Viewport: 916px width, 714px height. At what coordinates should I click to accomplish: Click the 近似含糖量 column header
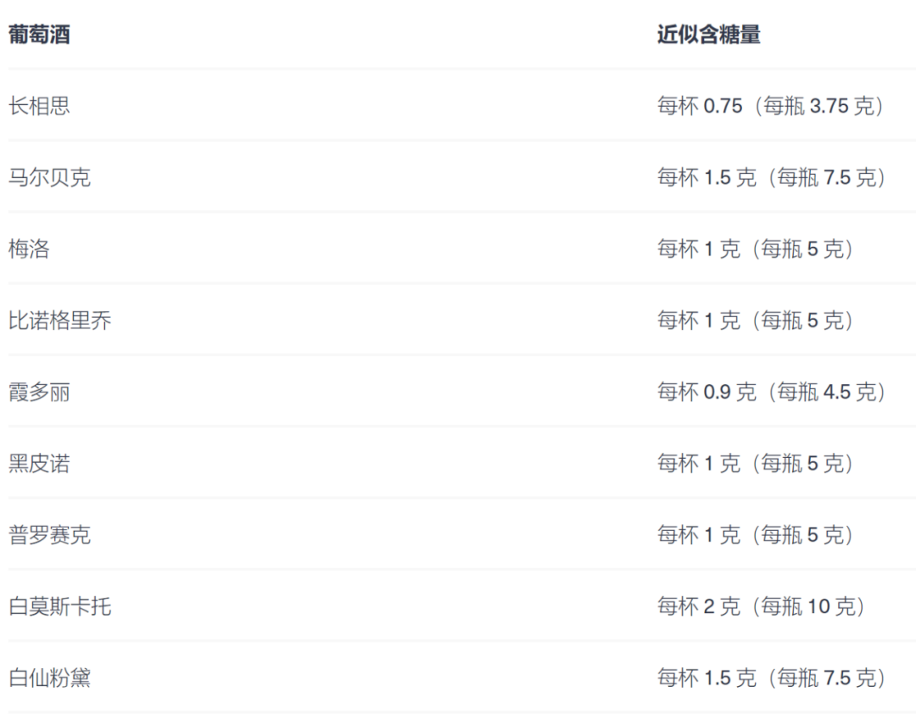click(708, 35)
